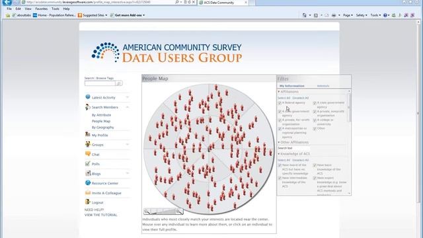Click the Logout icon
The width and height of the screenshot is (423, 238).
coord(88,202)
